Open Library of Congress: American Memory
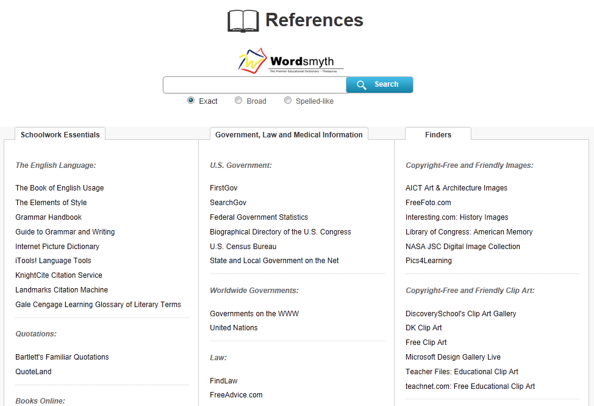Image resolution: width=594 pixels, height=406 pixels. [469, 231]
